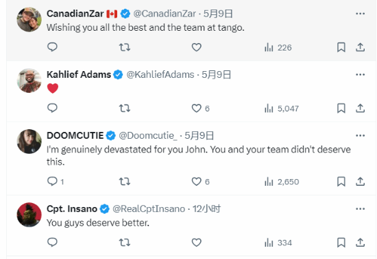Viewport: 377px width, 259px height.
Task: Open @KahliefAdams profile handle link
Action: coord(160,74)
